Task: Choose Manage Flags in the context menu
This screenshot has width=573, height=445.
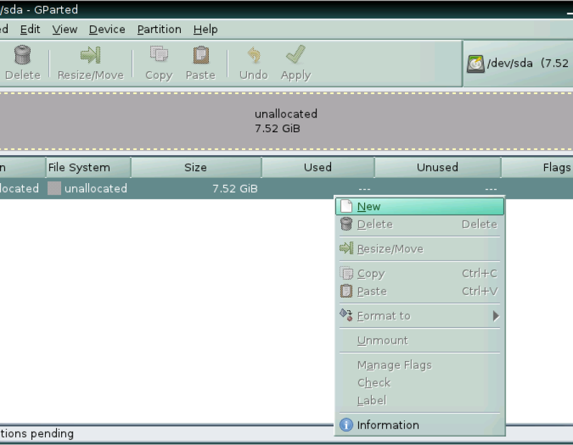Action: pyautogui.click(x=420, y=365)
